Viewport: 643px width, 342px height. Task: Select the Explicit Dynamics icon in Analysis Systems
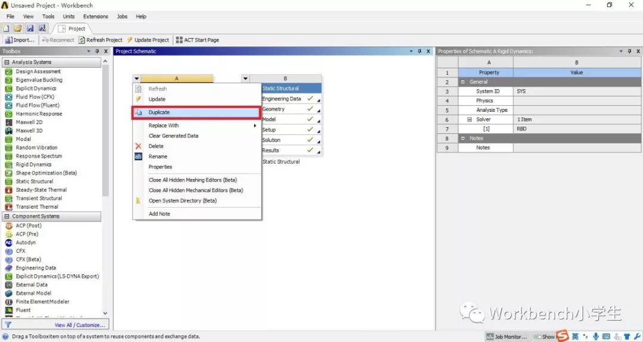[x=8, y=89]
